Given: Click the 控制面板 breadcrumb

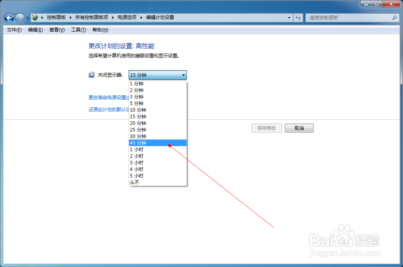Looking at the screenshot, I should coord(56,17).
